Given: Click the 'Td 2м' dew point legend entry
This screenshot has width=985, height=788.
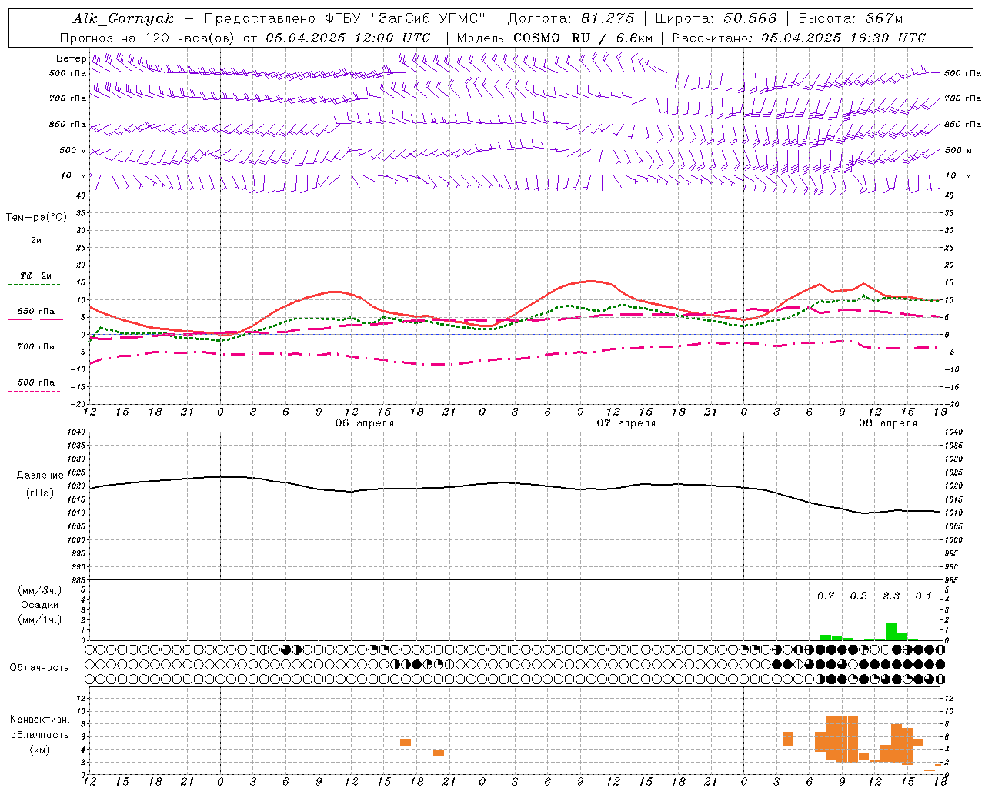Looking at the screenshot, I should coord(35,275).
